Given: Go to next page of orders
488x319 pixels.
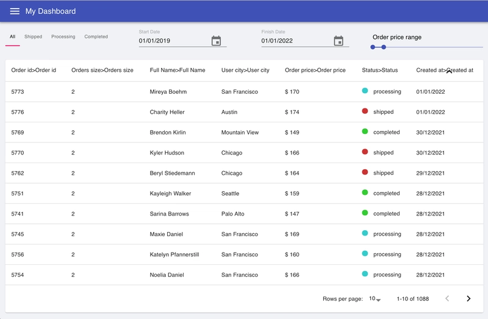Looking at the screenshot, I should pyautogui.click(x=468, y=298).
